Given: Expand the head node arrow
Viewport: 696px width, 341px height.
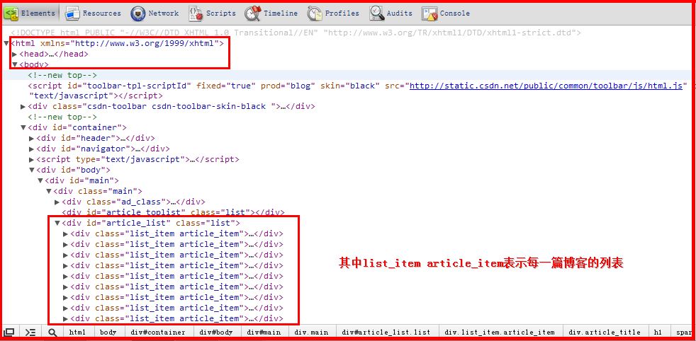Looking at the screenshot, I should (15, 54).
